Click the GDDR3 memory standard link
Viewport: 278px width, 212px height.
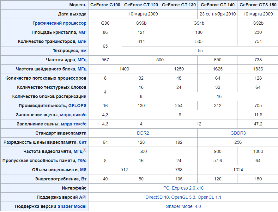pos(238,133)
